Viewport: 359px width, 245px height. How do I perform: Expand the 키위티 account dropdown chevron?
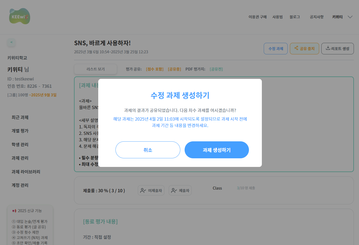(350, 17)
